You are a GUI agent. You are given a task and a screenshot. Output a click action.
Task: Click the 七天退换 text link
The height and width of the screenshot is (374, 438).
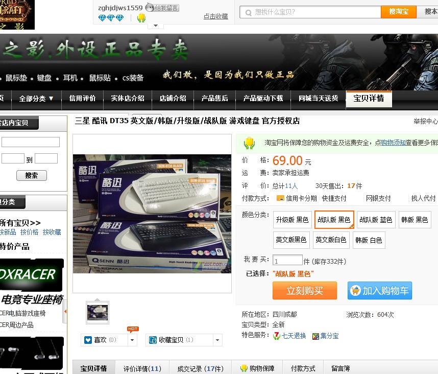tap(294, 336)
